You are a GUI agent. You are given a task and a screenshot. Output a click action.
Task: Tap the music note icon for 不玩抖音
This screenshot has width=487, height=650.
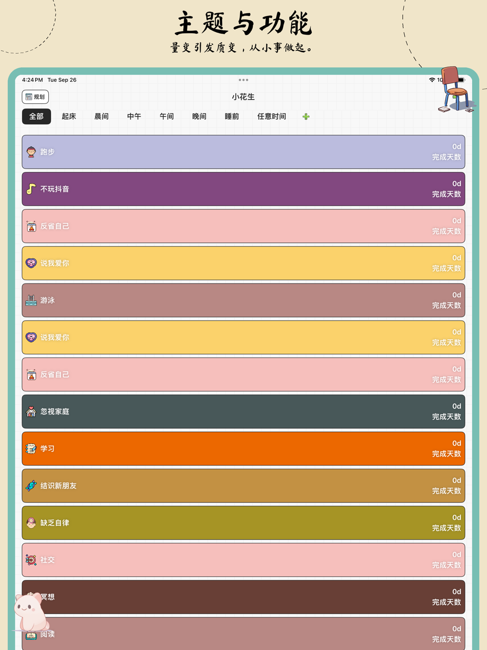[31, 189]
